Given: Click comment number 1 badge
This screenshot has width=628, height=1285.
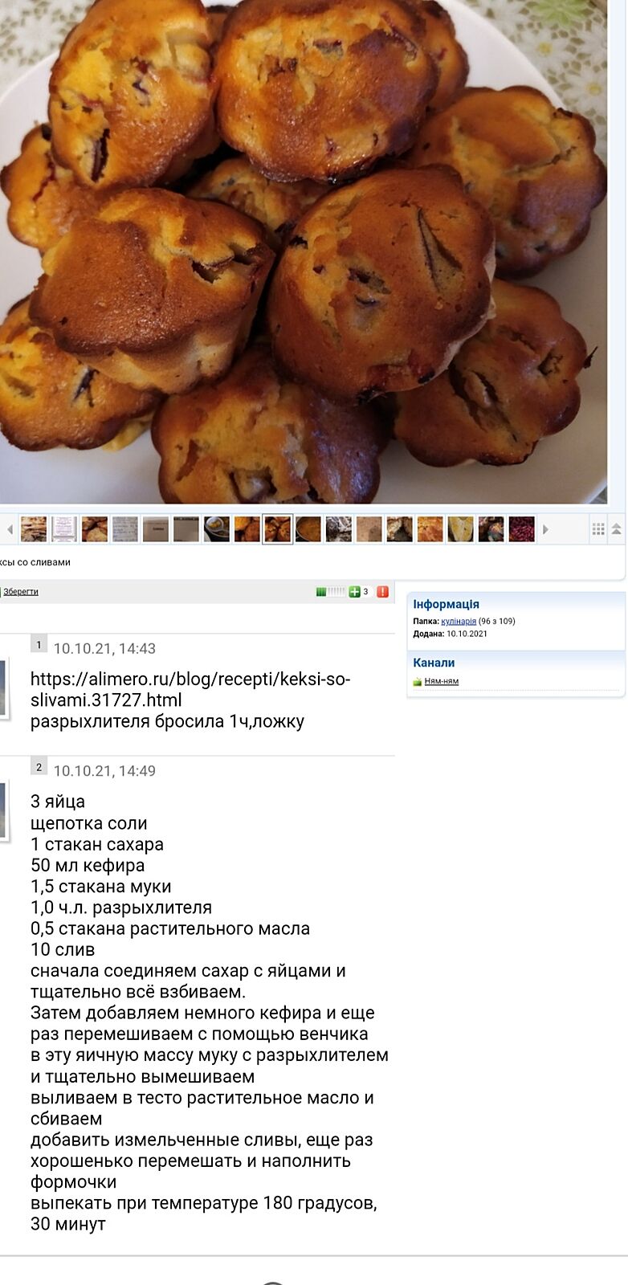Looking at the screenshot, I should click(x=39, y=644).
